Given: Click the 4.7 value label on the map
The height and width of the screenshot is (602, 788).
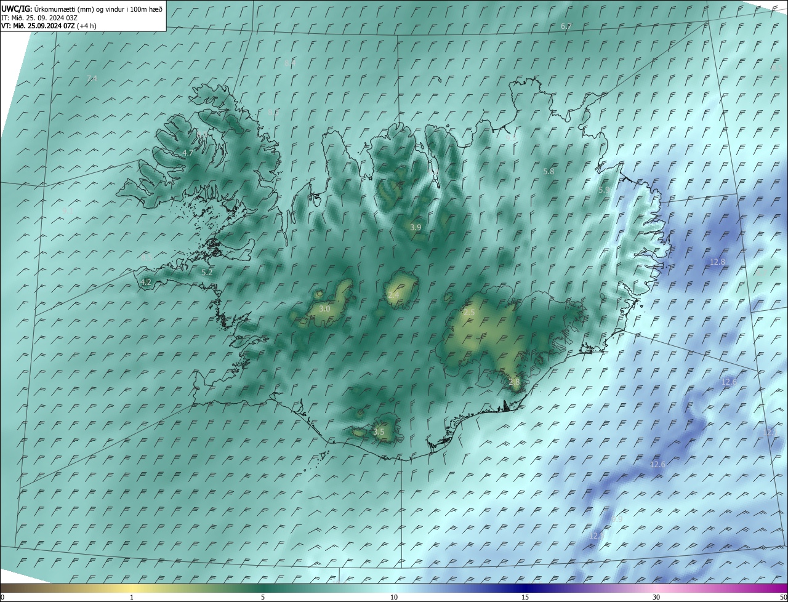Looking at the screenshot, I should pyautogui.click(x=188, y=153).
